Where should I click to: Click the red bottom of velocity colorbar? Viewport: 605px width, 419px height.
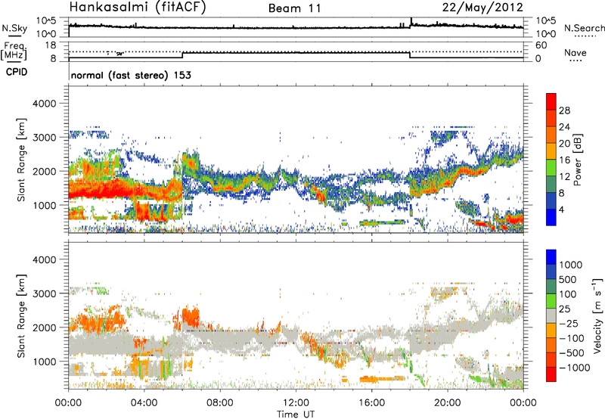(x=551, y=374)
